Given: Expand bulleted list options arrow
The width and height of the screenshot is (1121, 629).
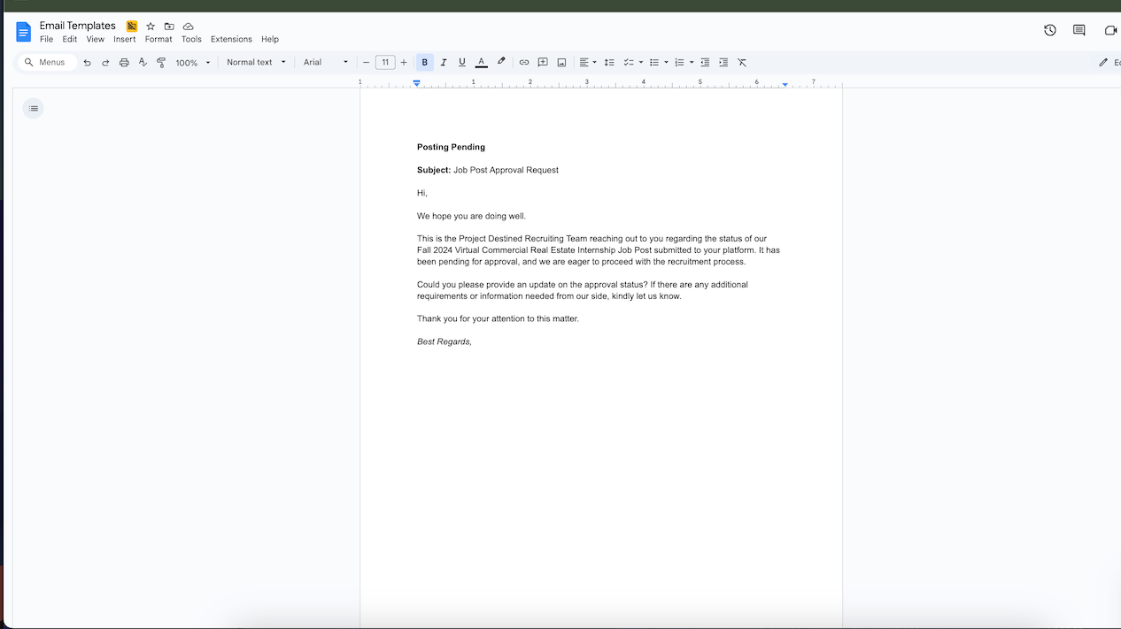Looking at the screenshot, I should point(666,63).
